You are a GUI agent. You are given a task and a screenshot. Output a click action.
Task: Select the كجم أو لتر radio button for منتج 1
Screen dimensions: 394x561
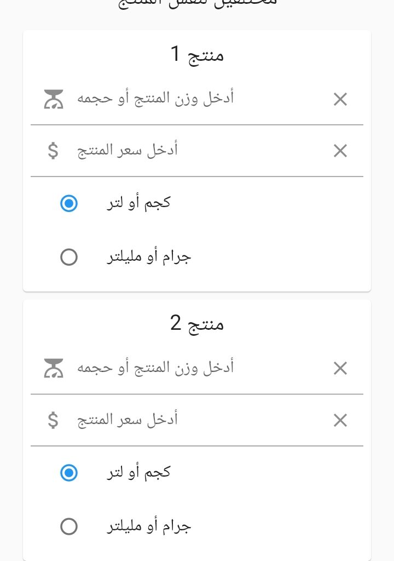tap(69, 204)
